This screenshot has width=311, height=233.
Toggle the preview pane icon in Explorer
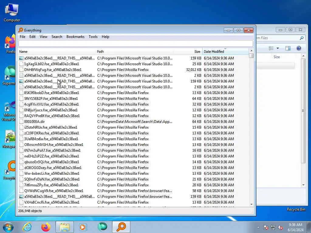tap(288, 48)
